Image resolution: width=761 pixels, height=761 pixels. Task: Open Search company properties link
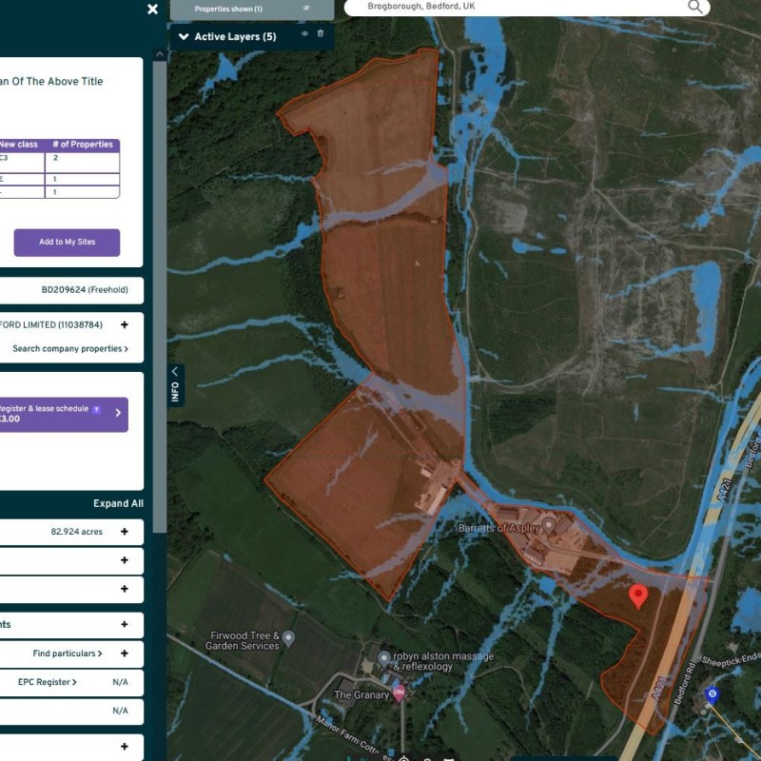pos(69,349)
